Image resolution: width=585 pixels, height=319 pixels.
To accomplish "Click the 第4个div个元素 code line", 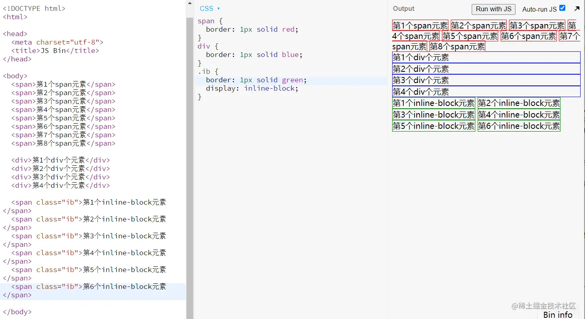I will pos(60,185).
